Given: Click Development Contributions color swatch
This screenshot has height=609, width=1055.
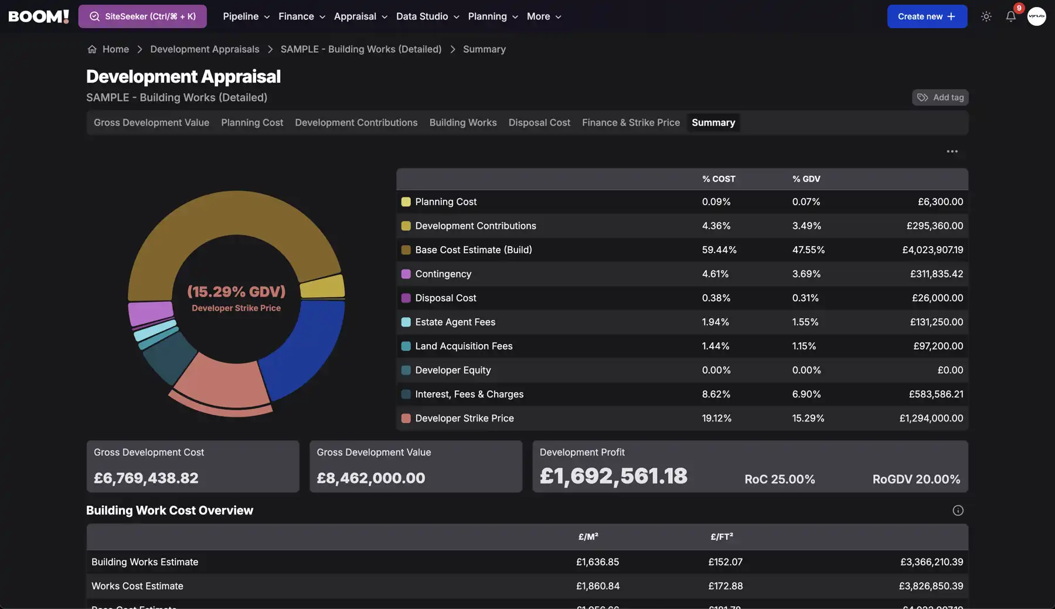Looking at the screenshot, I should point(406,226).
